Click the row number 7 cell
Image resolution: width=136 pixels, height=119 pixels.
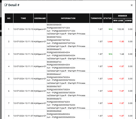(x=9, y=103)
